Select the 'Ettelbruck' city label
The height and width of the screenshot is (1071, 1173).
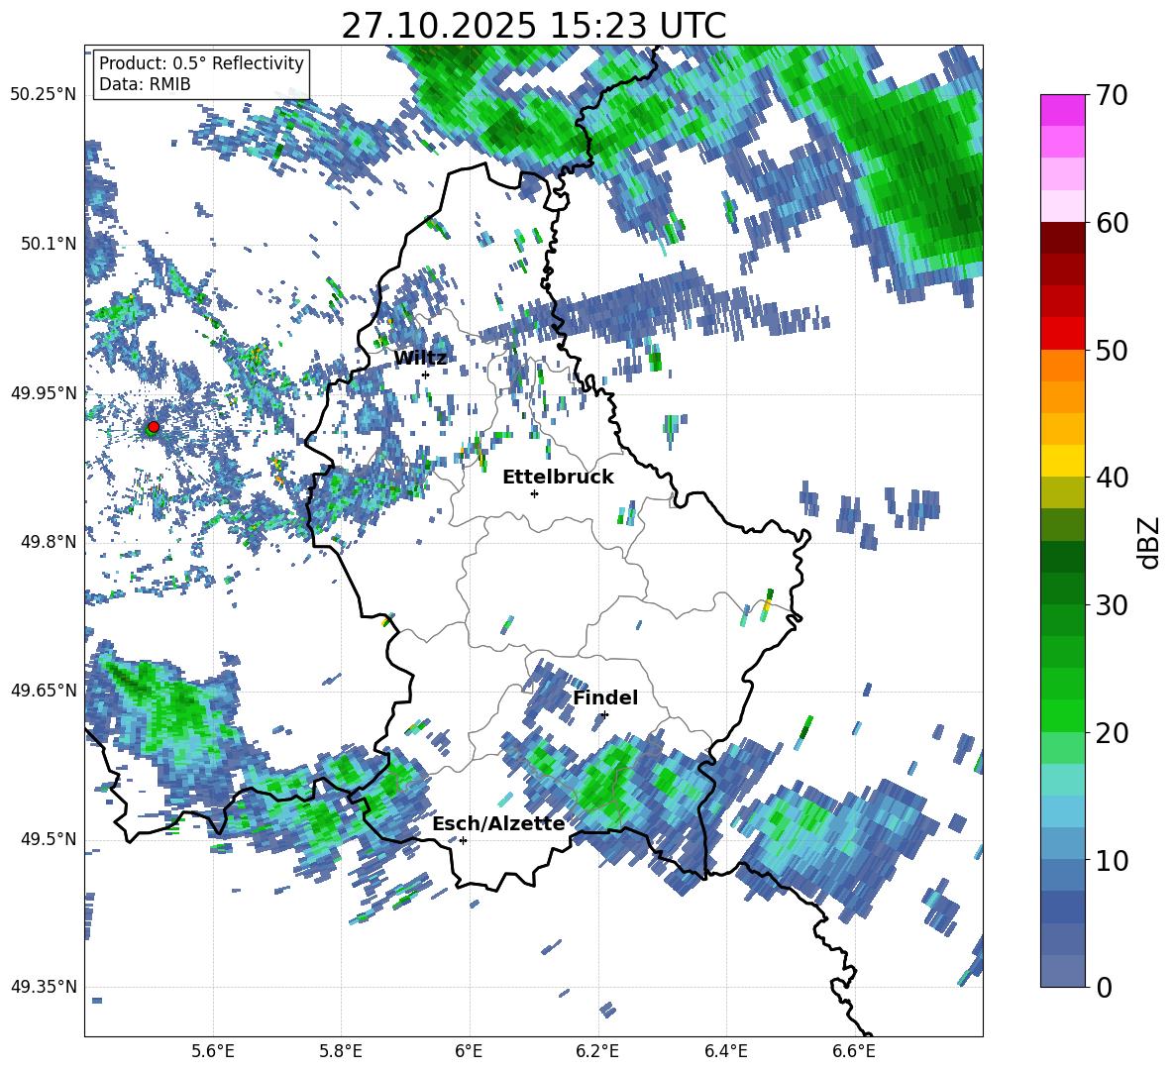(558, 478)
